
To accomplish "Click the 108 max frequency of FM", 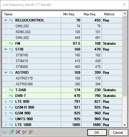I will (98, 44).
